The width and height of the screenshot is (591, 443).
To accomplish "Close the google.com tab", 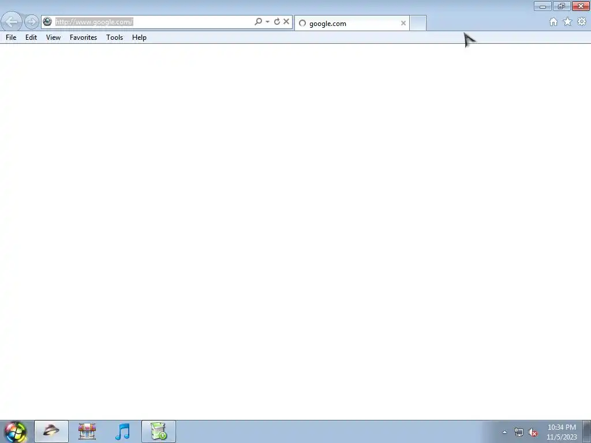I will click(403, 23).
